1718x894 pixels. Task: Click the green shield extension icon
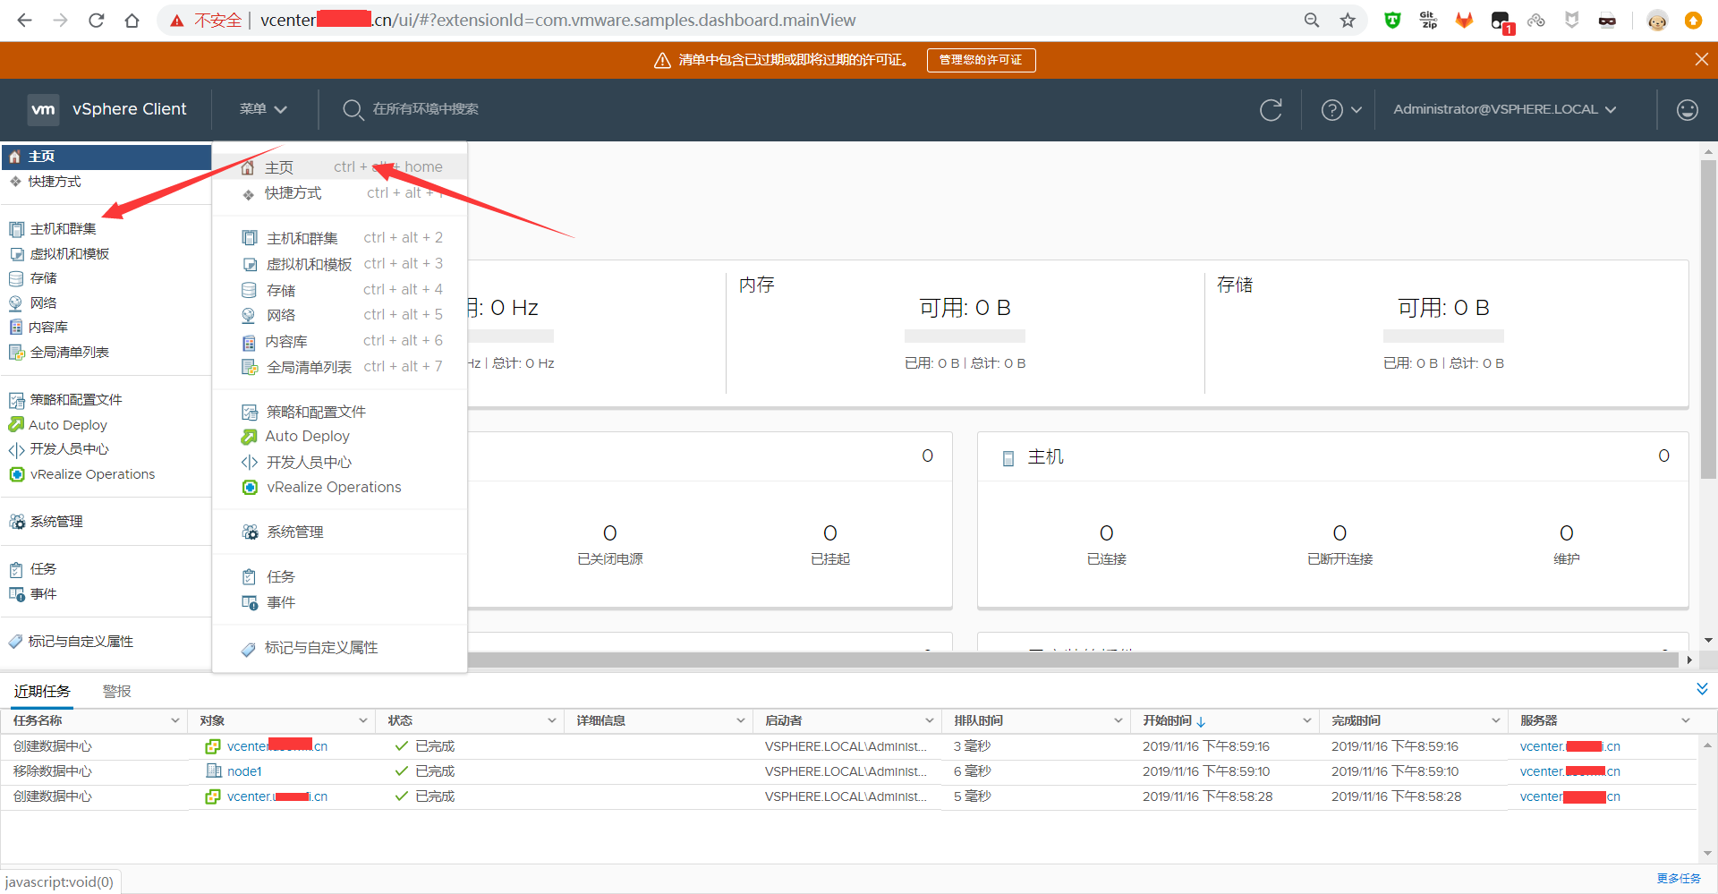coord(1392,20)
